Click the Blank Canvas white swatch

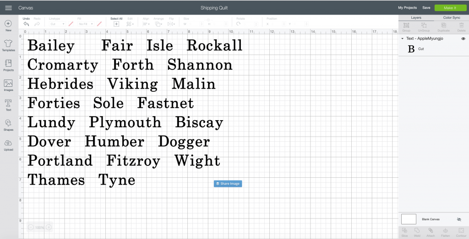point(409,219)
